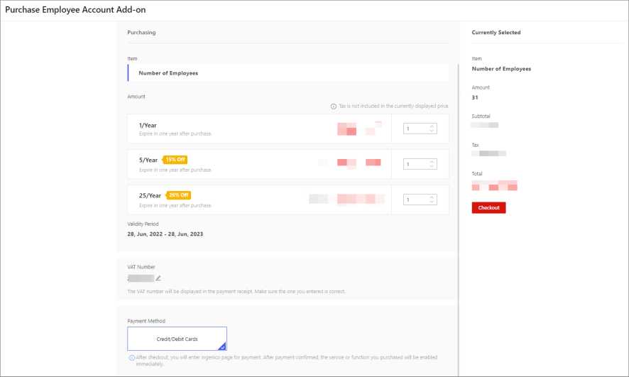Viewport: 629px width, 377px height.
Task: Decrease 1/Year quantity with down arrow
Action: [x=432, y=131]
